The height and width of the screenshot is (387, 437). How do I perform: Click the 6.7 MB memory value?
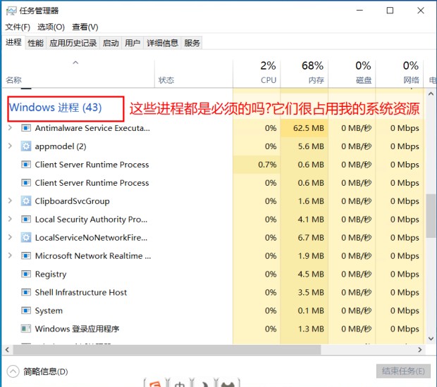[x=311, y=238]
